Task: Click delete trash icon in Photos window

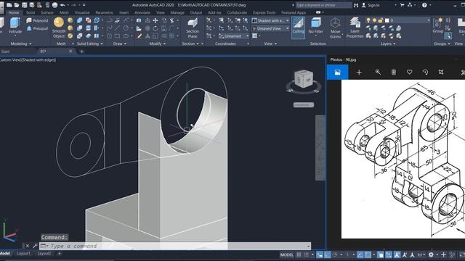Action: tap(394, 72)
